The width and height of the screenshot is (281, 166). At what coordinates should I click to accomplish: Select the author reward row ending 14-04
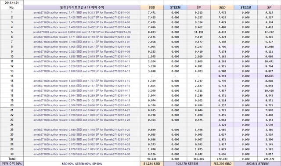point(82,27)
